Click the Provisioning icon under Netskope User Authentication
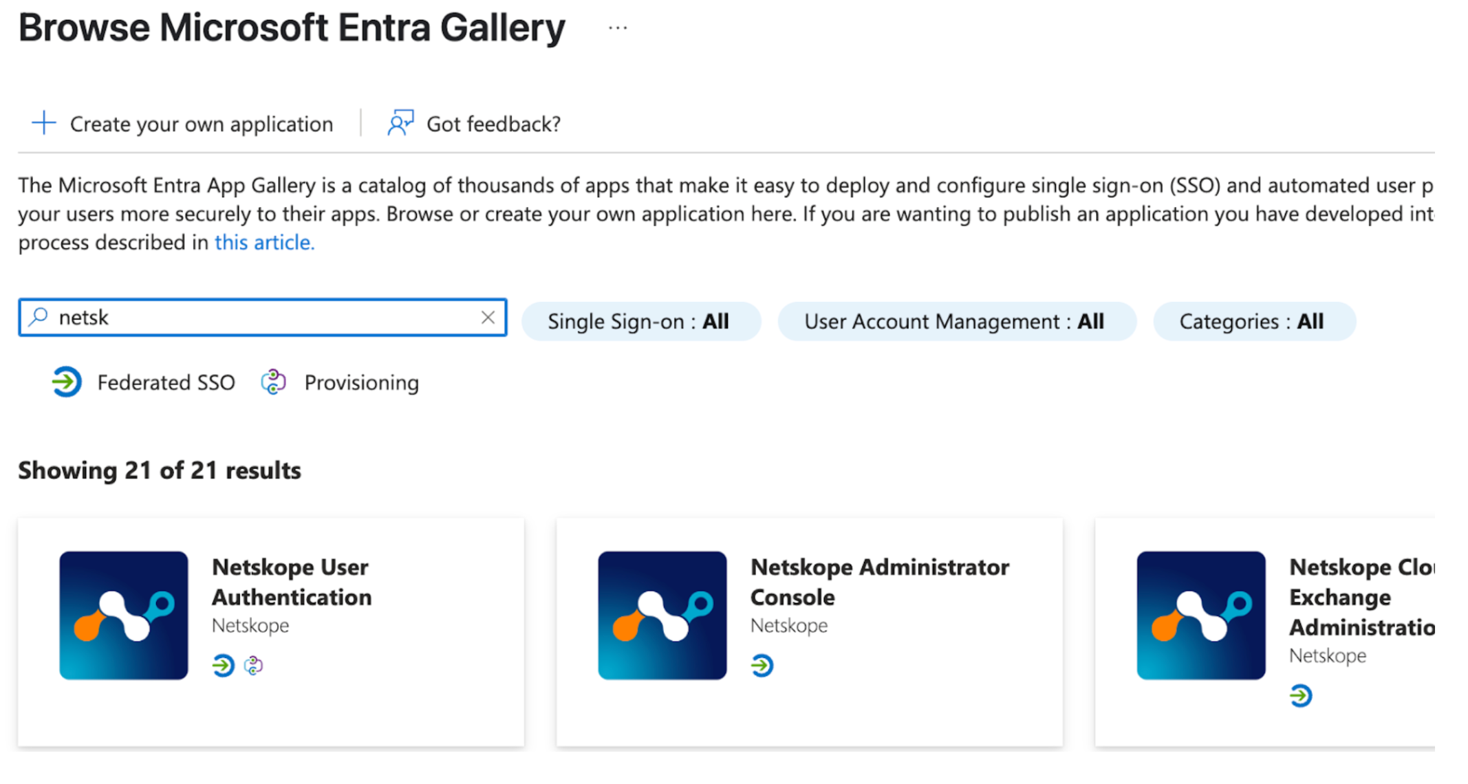Screen dimensions: 1468x784 (253, 665)
